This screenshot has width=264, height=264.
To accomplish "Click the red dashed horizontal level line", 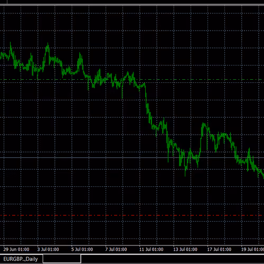I will coord(132,215).
